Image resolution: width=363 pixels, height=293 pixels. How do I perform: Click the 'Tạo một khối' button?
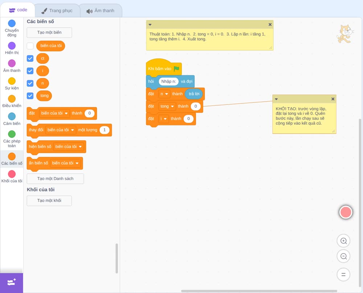[49, 201]
